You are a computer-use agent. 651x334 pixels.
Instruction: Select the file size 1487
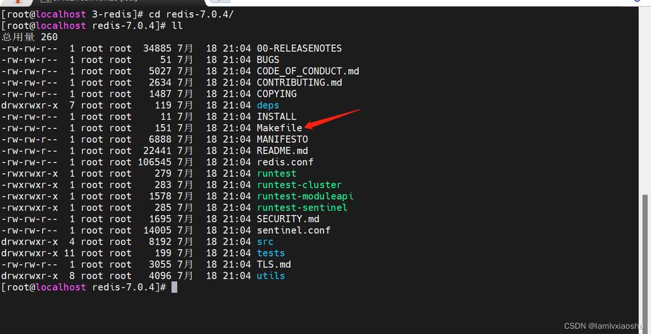click(x=160, y=94)
